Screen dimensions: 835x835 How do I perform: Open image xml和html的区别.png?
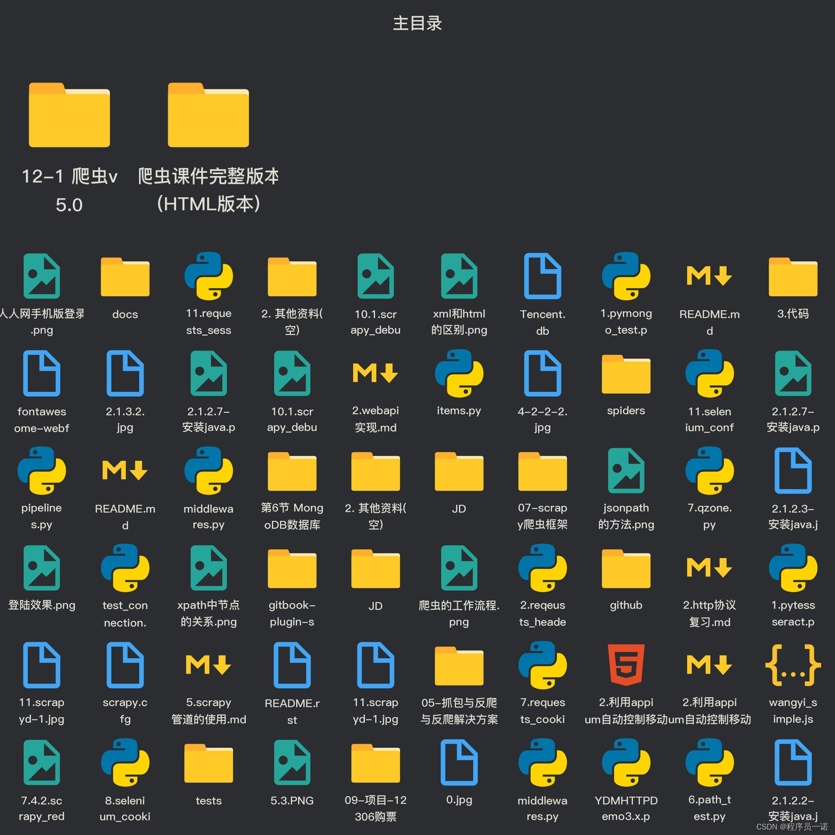tap(459, 276)
